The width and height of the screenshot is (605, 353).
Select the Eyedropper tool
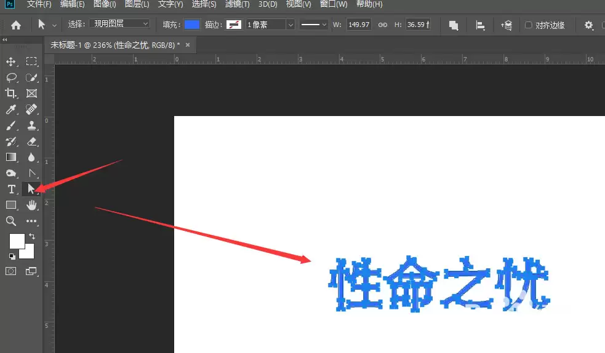pyautogui.click(x=11, y=109)
